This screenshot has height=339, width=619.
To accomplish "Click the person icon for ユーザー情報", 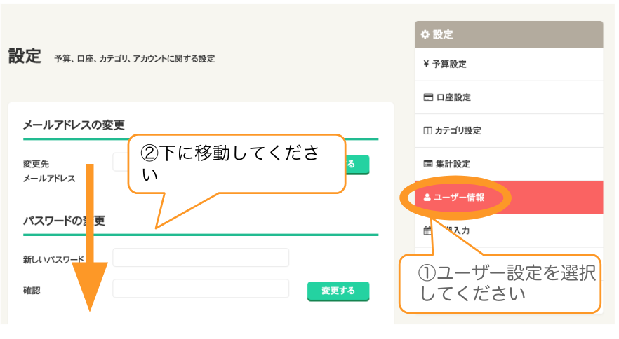I will point(427,197).
